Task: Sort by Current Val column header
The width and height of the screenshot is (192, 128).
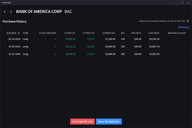Action: (109, 33)
